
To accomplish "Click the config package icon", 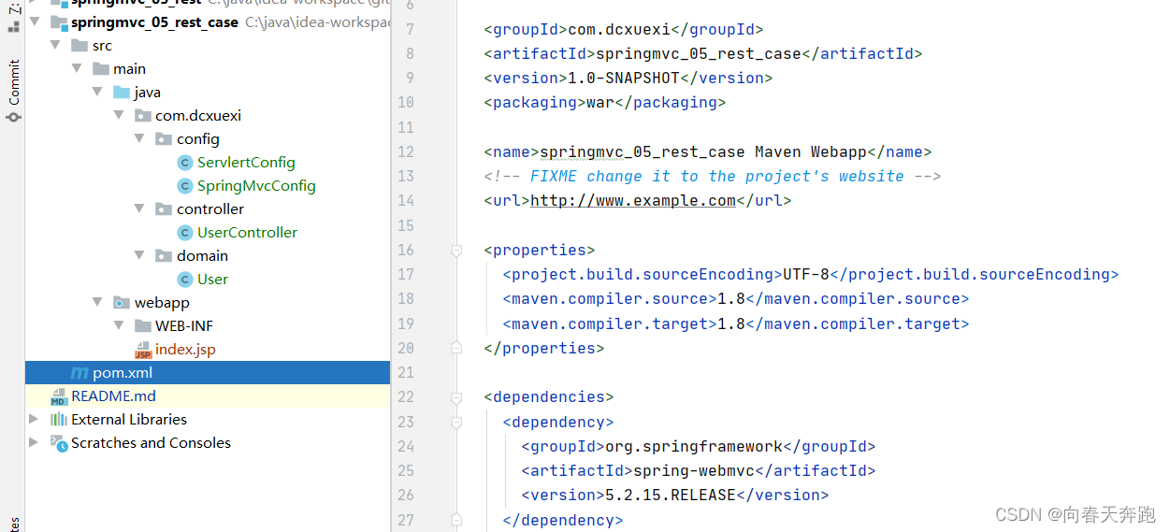I will pyautogui.click(x=164, y=139).
